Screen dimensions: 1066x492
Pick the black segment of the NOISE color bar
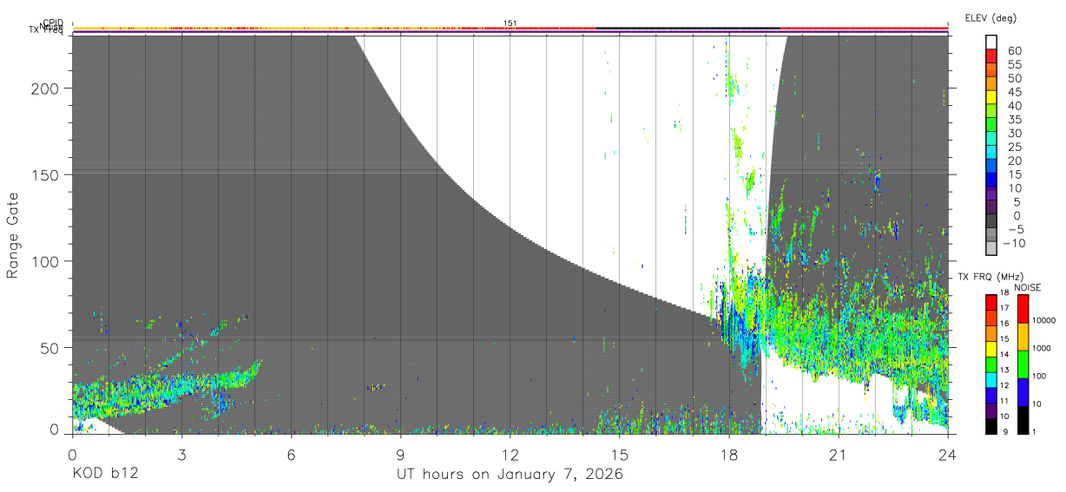tap(1023, 419)
